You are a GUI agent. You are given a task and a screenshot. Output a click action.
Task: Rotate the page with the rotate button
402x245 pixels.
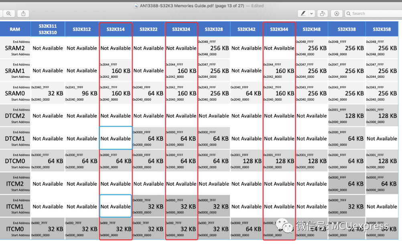[323, 14]
